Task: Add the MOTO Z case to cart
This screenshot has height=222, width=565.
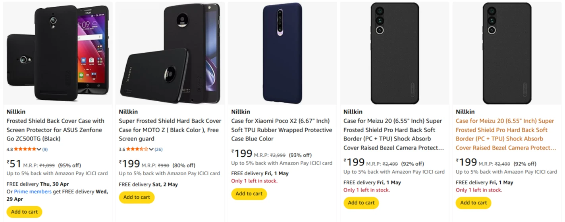Action: point(137,197)
